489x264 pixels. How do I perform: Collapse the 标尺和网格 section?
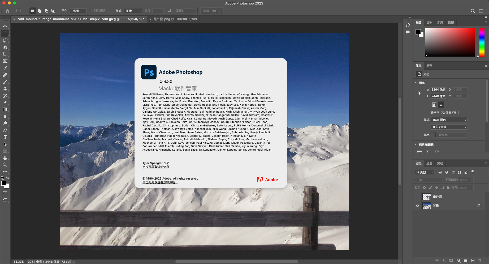pos(416,145)
